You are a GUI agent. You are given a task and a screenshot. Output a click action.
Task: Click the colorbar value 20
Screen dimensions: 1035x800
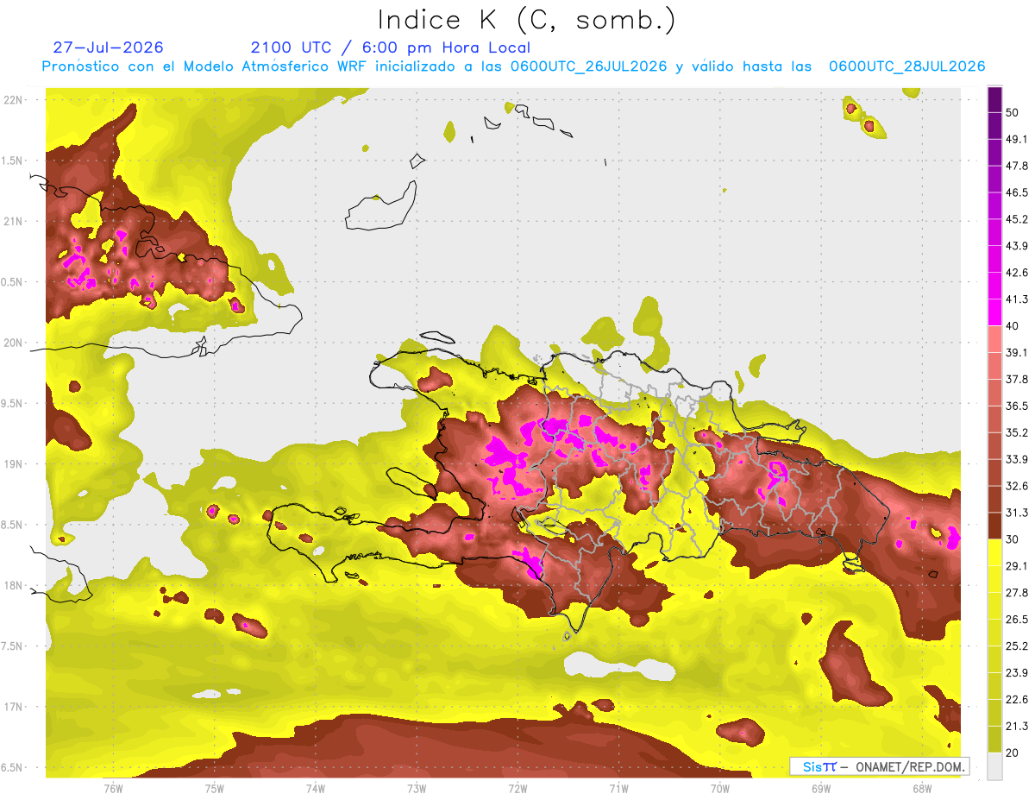[1013, 753]
